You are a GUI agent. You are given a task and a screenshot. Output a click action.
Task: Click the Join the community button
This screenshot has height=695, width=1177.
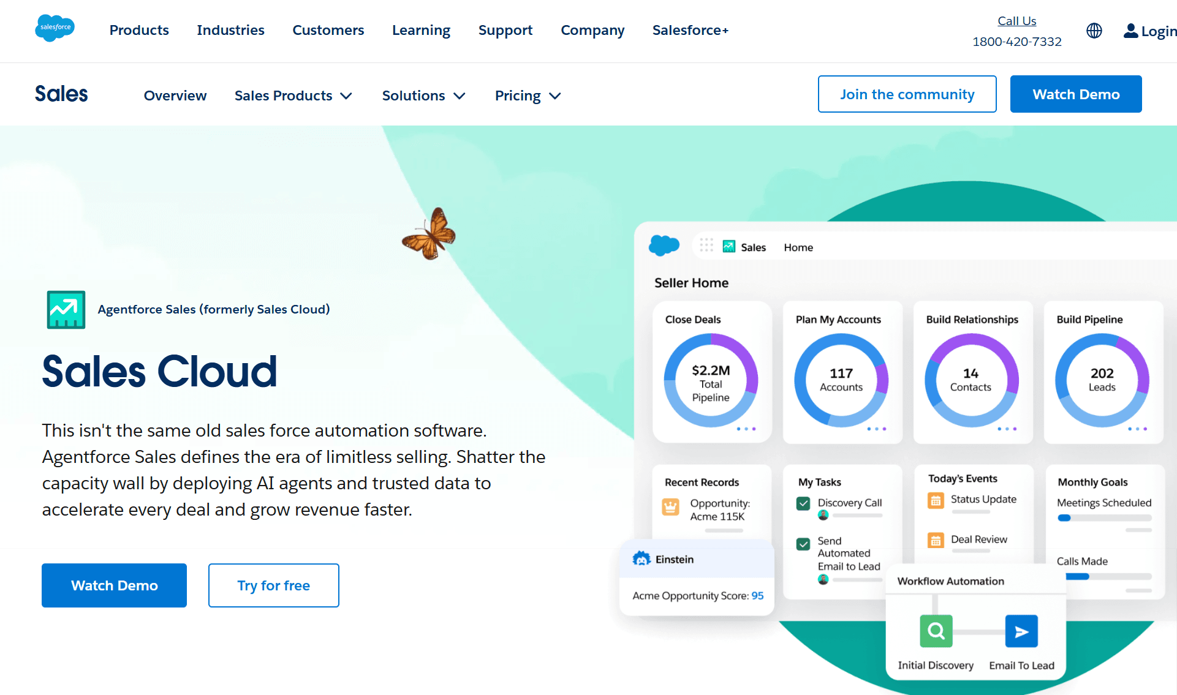(x=907, y=94)
